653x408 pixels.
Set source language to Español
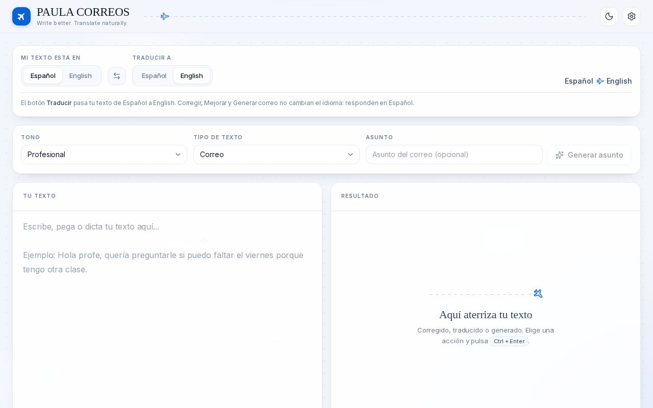[43, 76]
